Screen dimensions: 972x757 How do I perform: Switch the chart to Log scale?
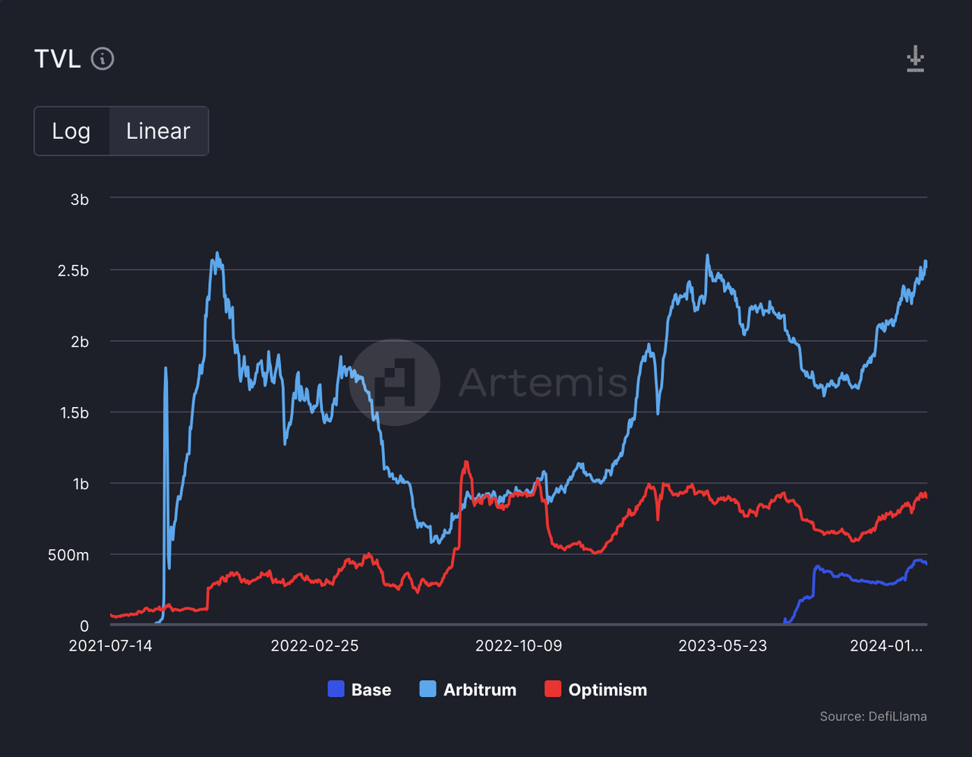click(71, 131)
